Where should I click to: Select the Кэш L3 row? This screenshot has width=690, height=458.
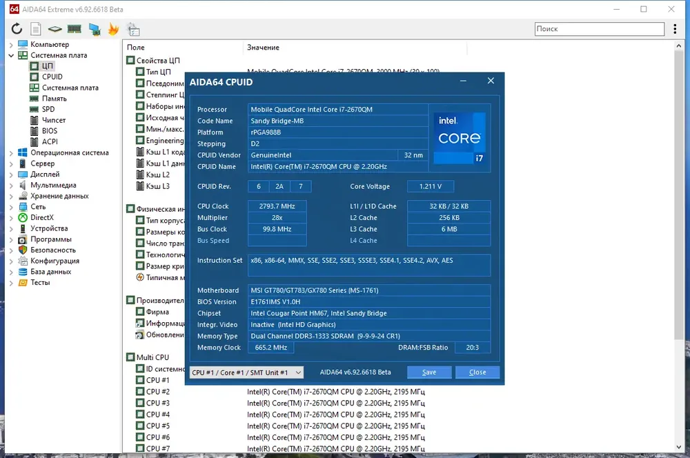(x=152, y=186)
